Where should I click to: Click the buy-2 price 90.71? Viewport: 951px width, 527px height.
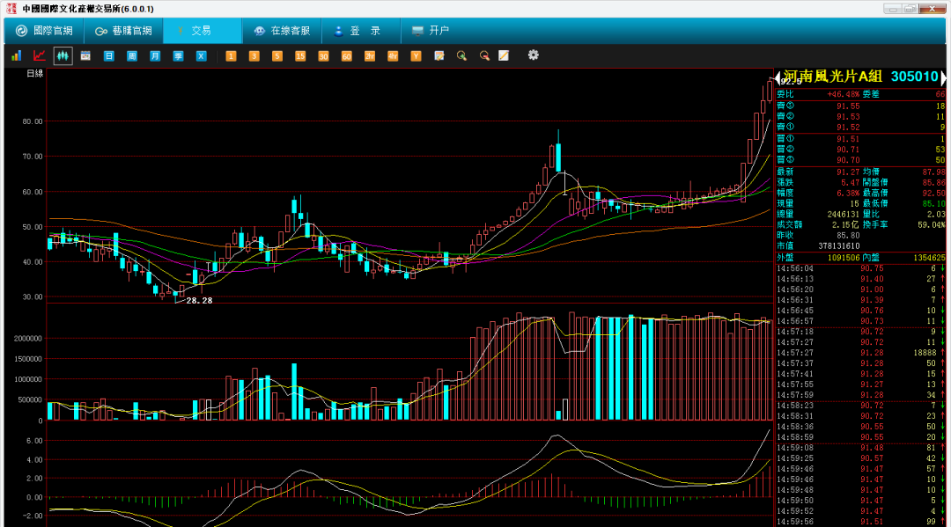coord(848,149)
